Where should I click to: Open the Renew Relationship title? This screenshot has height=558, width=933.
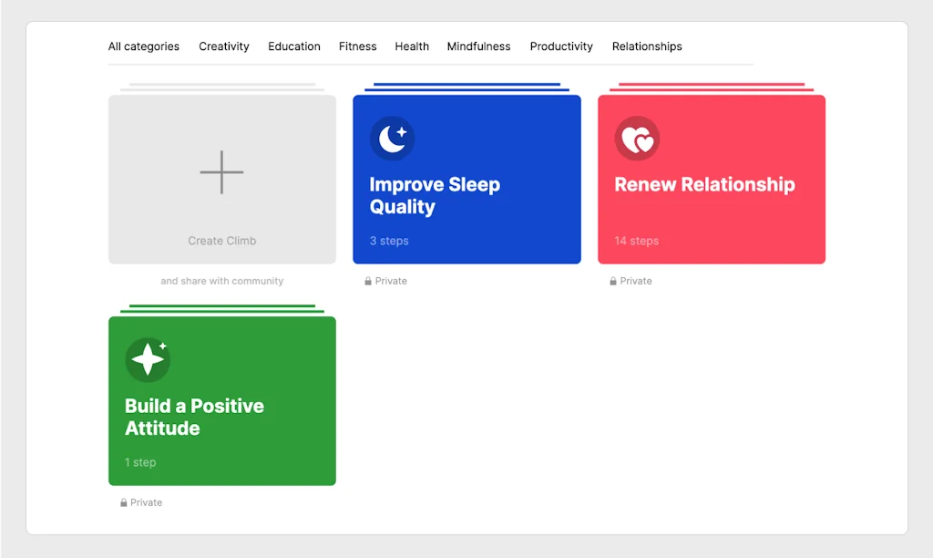704,184
